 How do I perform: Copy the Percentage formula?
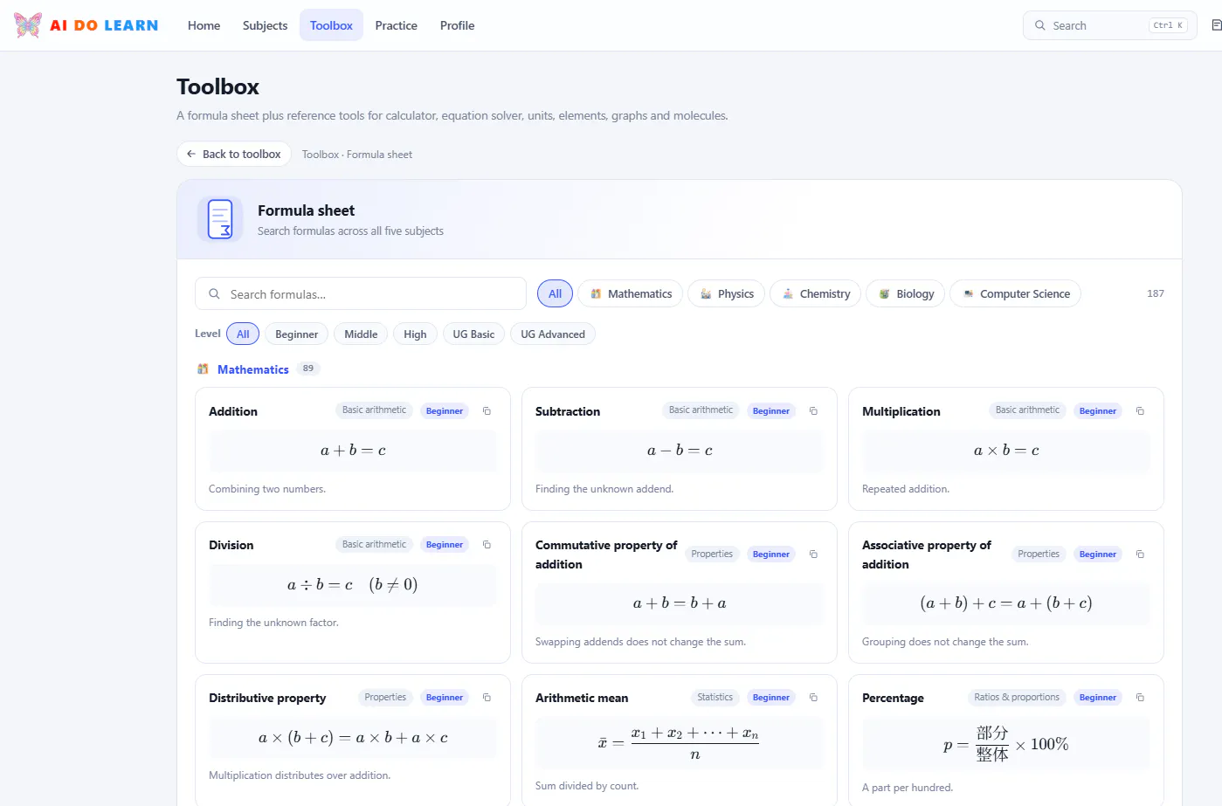tap(1140, 698)
